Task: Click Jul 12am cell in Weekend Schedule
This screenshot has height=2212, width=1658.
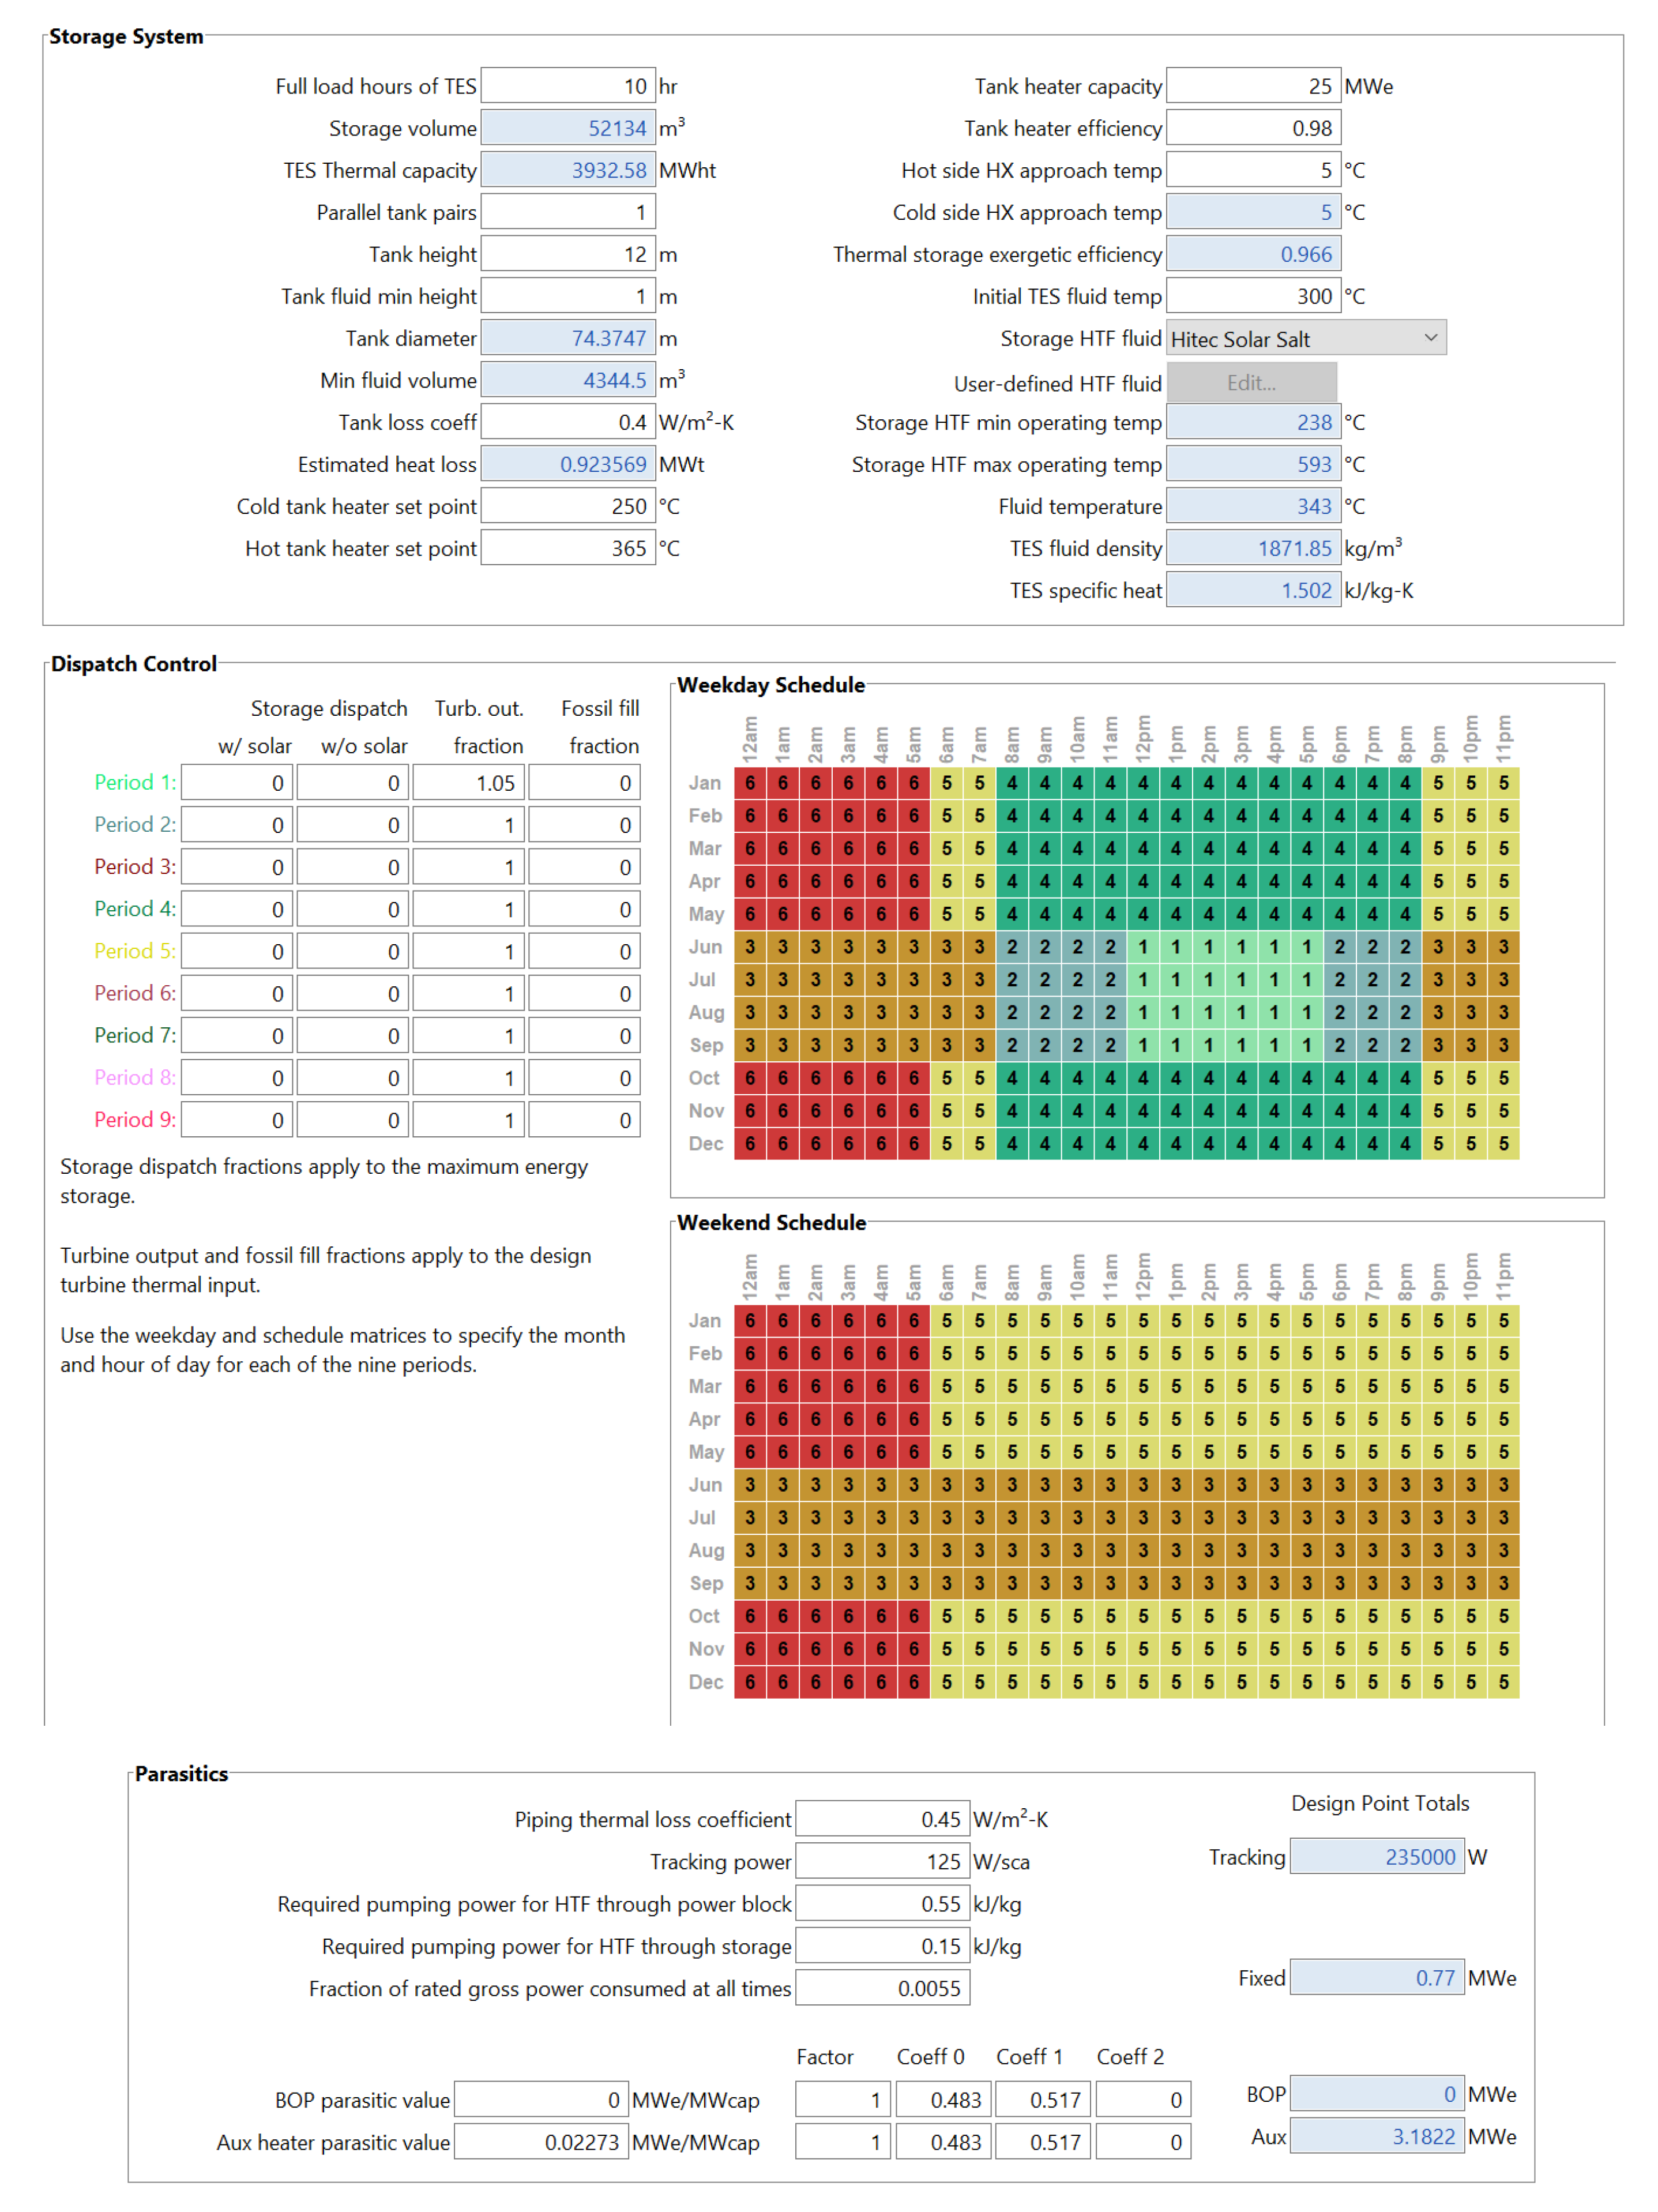Action: coord(750,1518)
